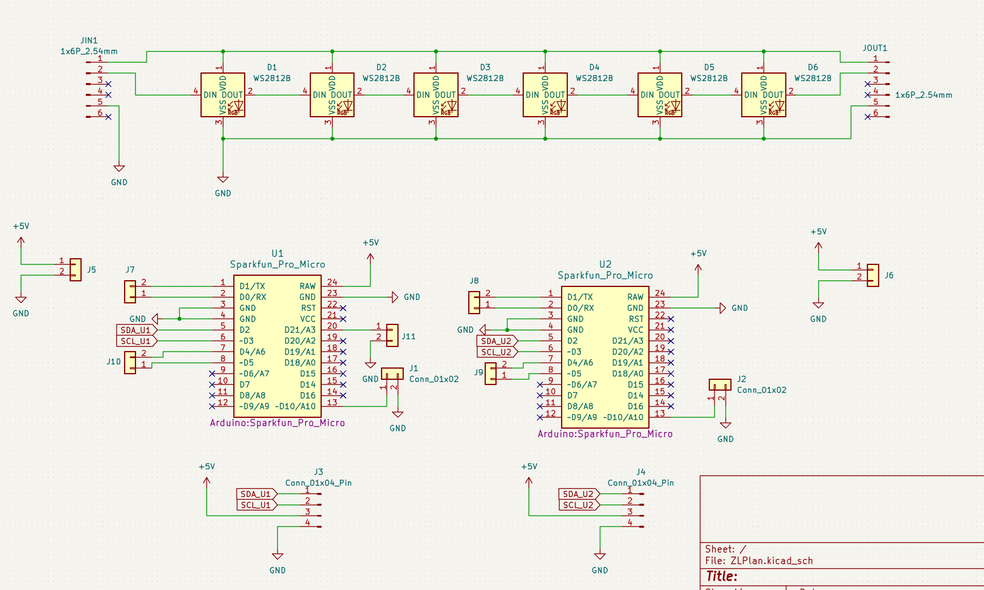
Task: Select the J2 Conn_01x02 connector symbol
Action: click(719, 385)
